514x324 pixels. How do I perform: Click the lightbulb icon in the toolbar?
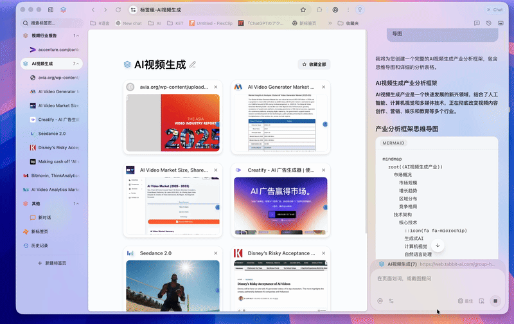click(360, 10)
